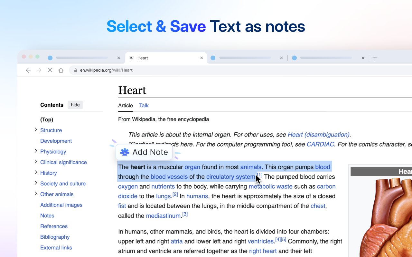
Task: Hide the Contents sidebar
Action: (75, 105)
